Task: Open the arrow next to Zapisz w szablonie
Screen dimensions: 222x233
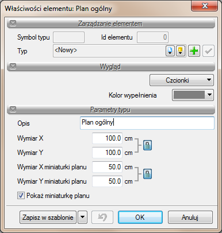Action: pos(83,217)
